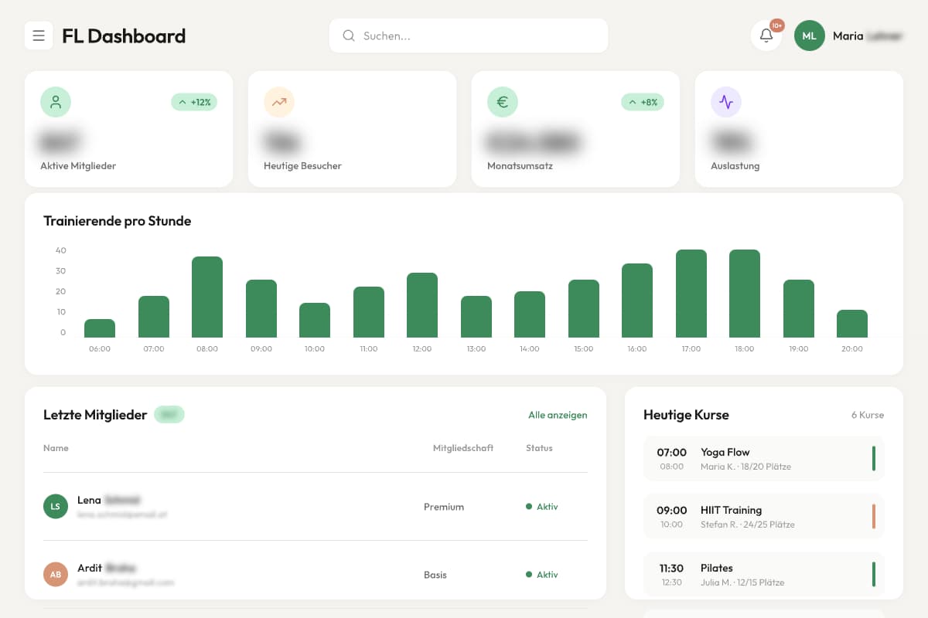
Task: Click Ardit's AB avatar
Action: (x=55, y=574)
